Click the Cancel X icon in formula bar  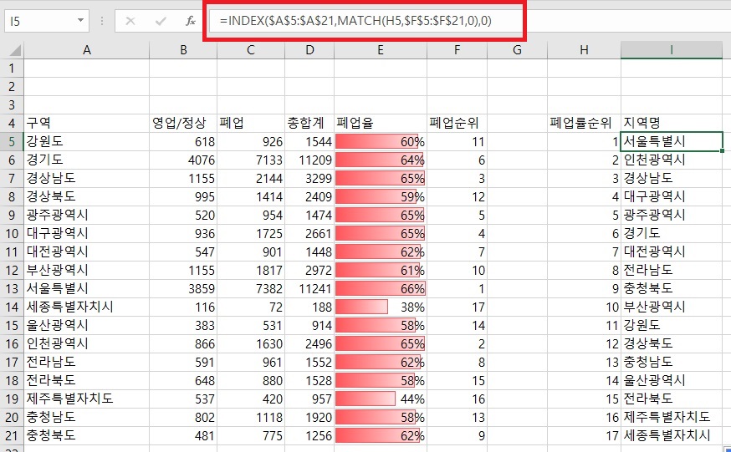[130, 21]
